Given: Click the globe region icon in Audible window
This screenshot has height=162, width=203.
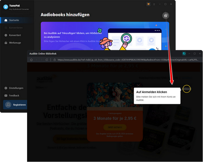Looking at the screenshot, I should click(184, 53).
